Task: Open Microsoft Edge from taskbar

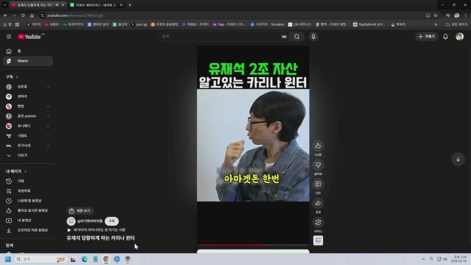Action: coord(84,259)
